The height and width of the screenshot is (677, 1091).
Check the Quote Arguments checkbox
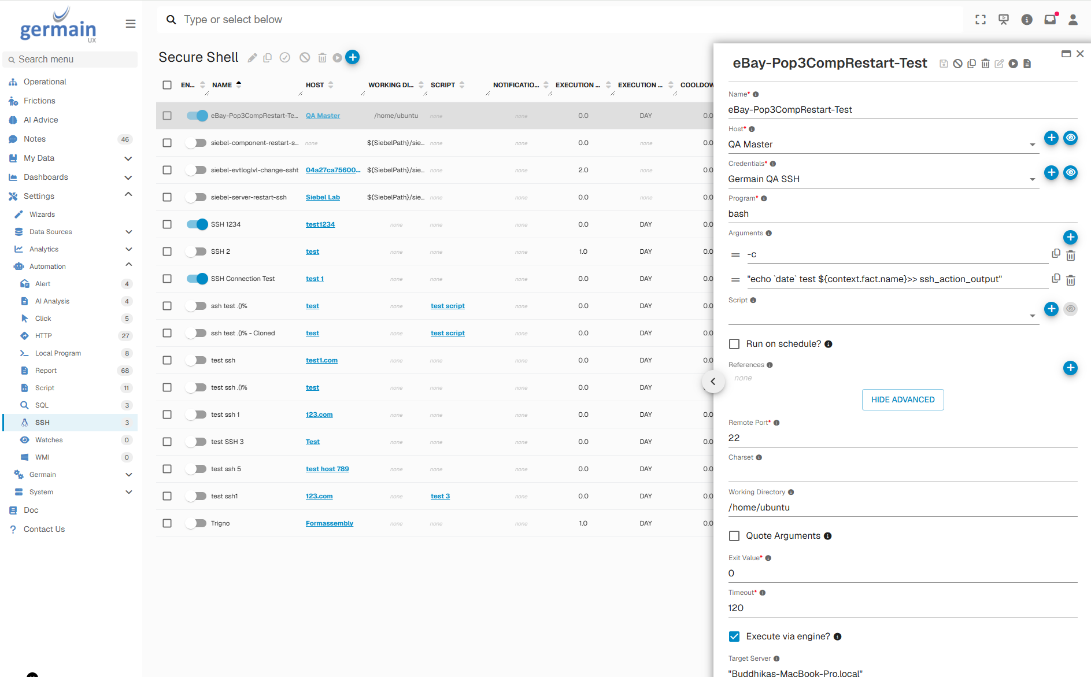[x=734, y=536]
